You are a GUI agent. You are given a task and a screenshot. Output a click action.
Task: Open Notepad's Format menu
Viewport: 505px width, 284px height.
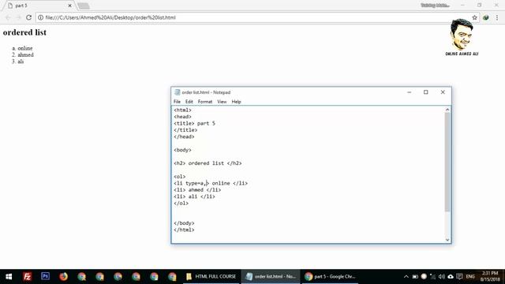[x=205, y=102]
